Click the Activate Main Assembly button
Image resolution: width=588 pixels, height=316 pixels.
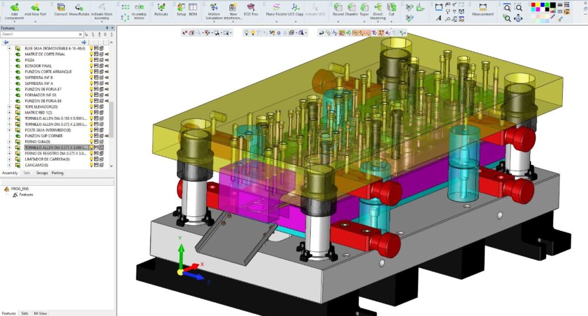[x=102, y=11]
